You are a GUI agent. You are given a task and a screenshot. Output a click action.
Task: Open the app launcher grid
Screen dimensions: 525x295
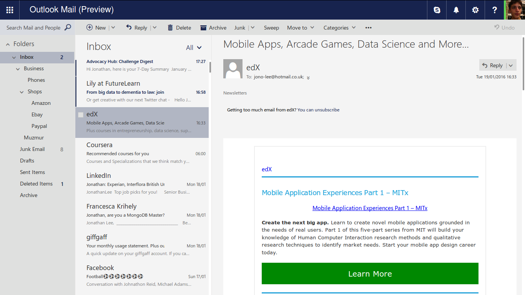(10, 10)
